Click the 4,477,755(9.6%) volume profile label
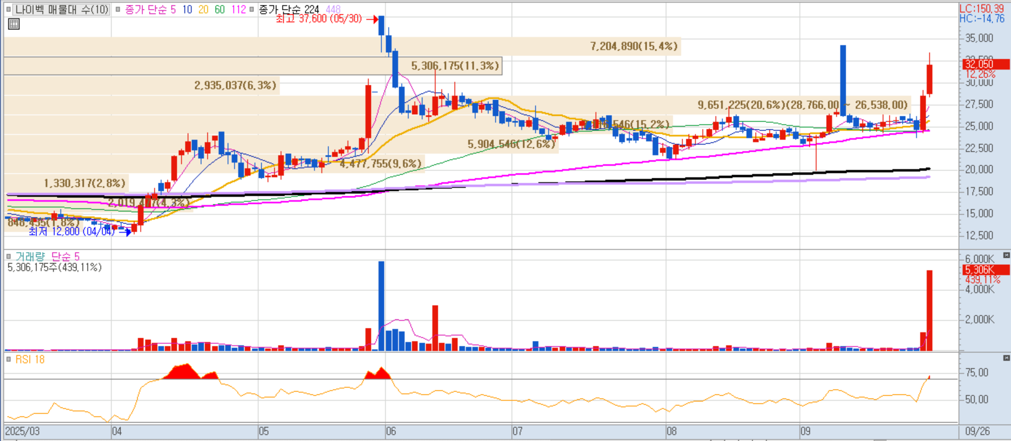Screen dimensions: 1011x441 tap(381, 164)
